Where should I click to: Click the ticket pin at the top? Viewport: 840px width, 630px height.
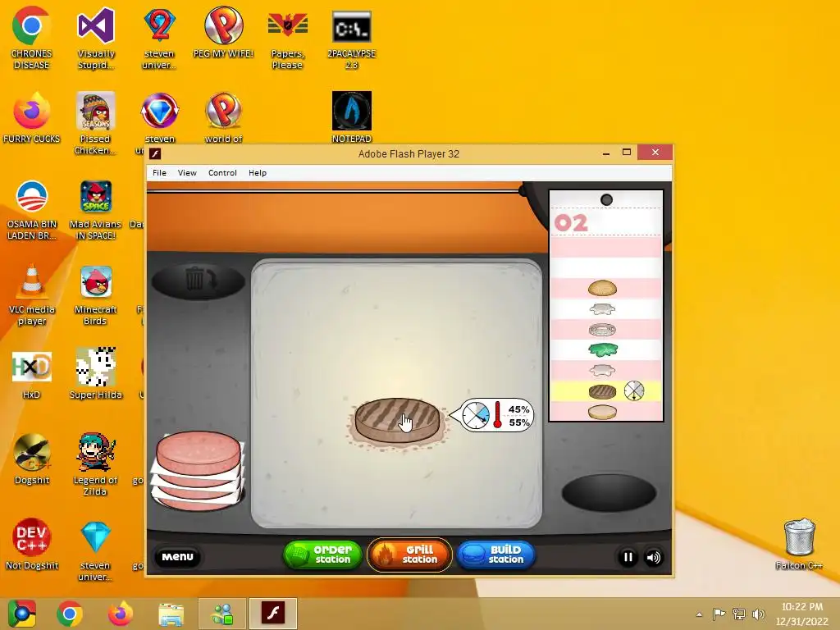coord(606,200)
